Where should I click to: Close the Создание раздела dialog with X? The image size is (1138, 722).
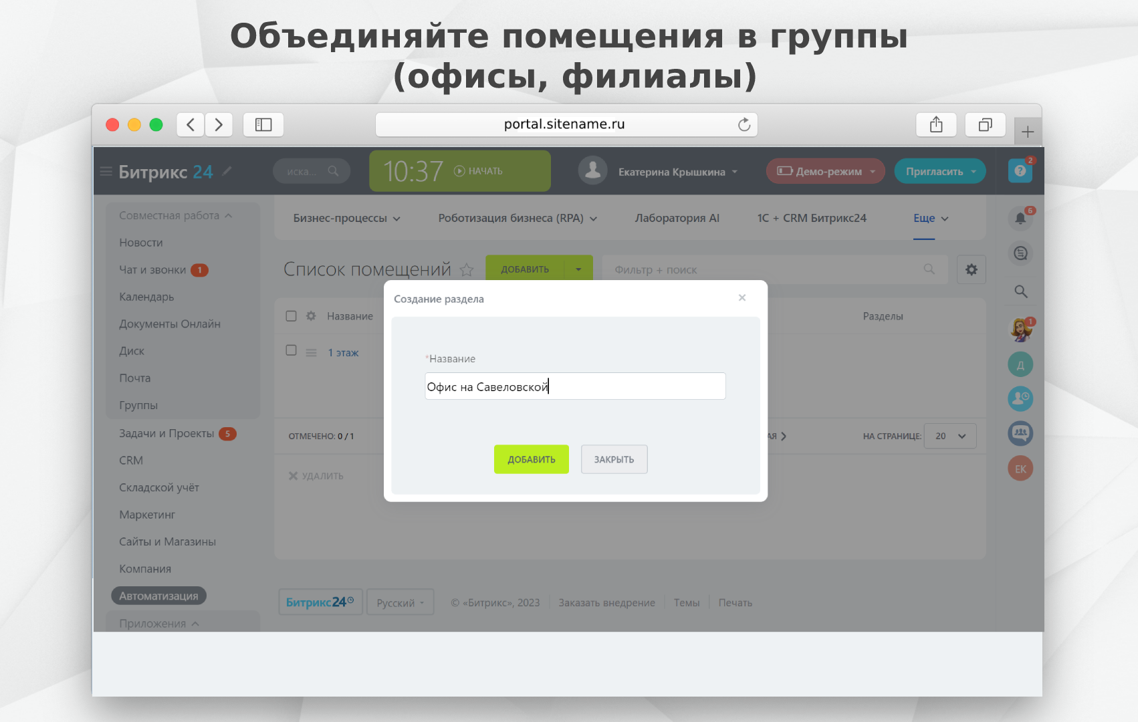click(x=742, y=298)
